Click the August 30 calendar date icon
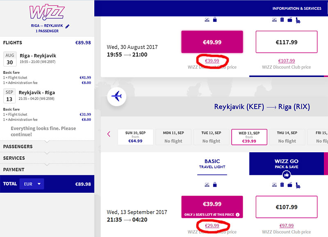Viewport: 328px width, 237px height. click(10, 59)
